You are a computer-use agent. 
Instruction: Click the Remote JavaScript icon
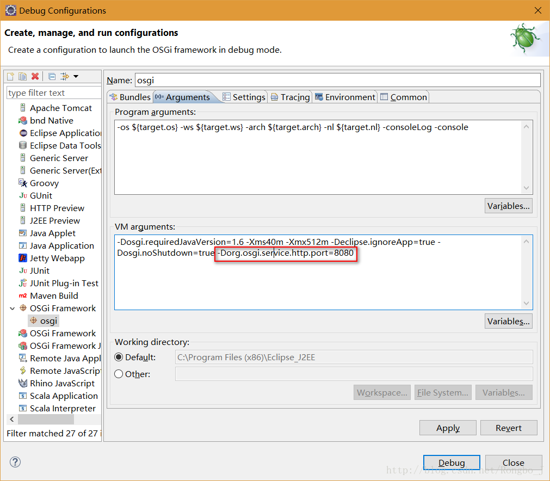tap(23, 371)
